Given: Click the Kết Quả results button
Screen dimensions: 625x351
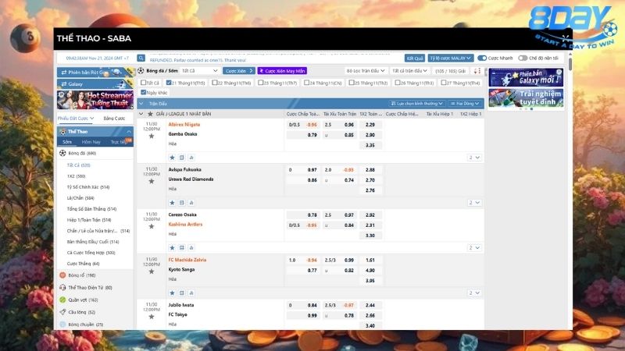Looking at the screenshot, I should coord(415,58).
